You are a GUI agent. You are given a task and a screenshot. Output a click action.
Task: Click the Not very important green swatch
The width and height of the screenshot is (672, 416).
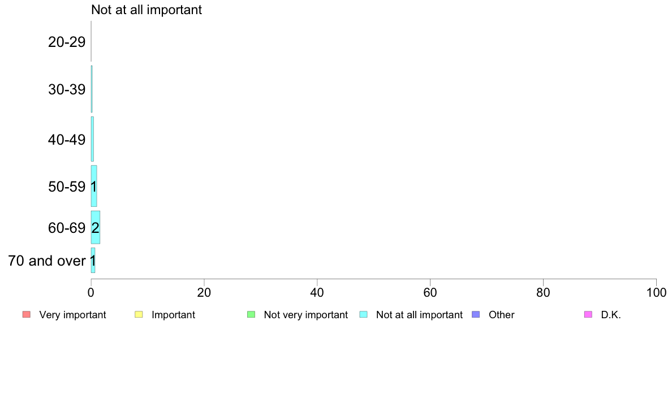click(251, 314)
